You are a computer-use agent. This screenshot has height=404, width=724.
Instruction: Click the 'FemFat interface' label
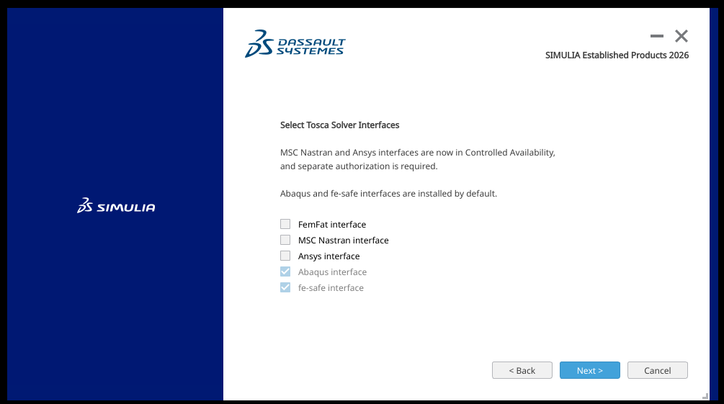coord(332,225)
